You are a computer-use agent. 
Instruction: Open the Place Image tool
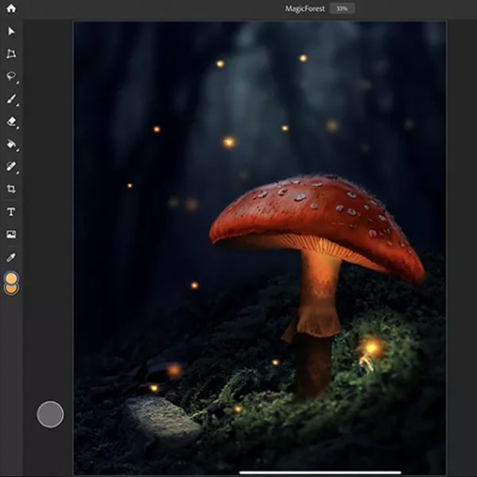coord(11,235)
